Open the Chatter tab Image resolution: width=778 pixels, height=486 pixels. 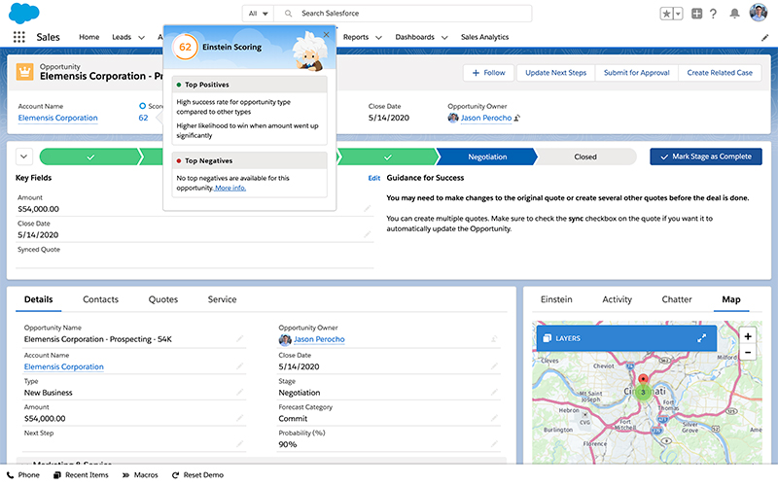coord(677,299)
